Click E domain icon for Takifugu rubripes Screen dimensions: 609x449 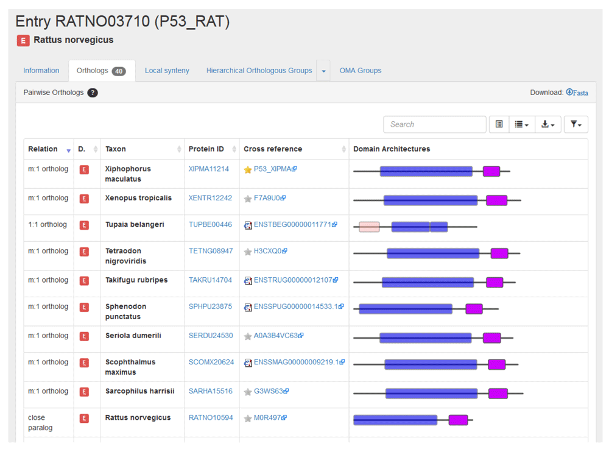click(x=84, y=281)
